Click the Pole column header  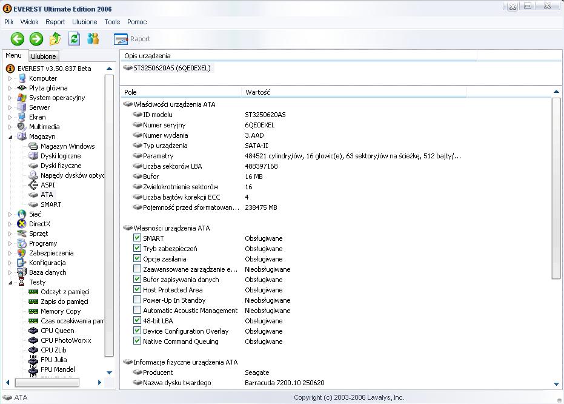(181, 92)
